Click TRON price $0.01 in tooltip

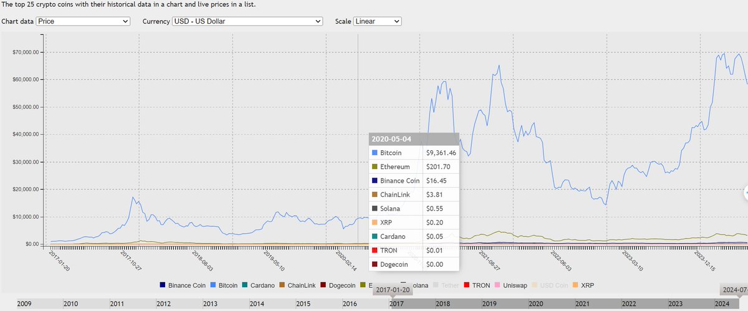(x=434, y=251)
